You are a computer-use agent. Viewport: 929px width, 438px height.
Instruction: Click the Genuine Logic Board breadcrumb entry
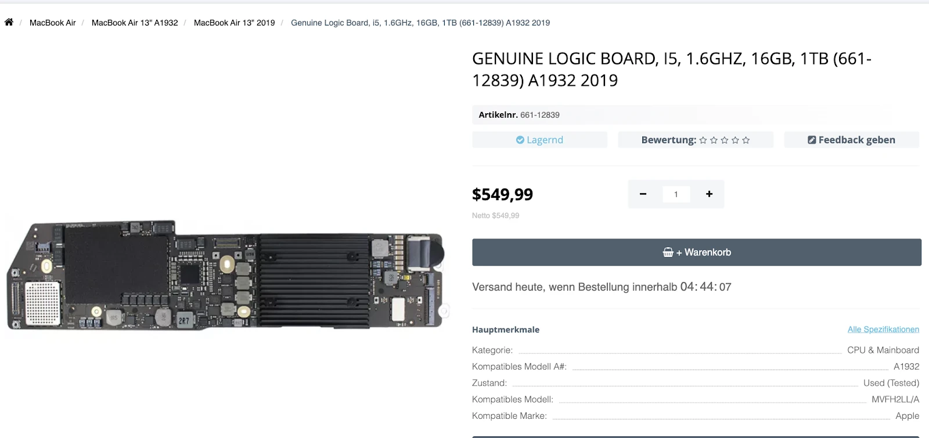click(x=420, y=23)
